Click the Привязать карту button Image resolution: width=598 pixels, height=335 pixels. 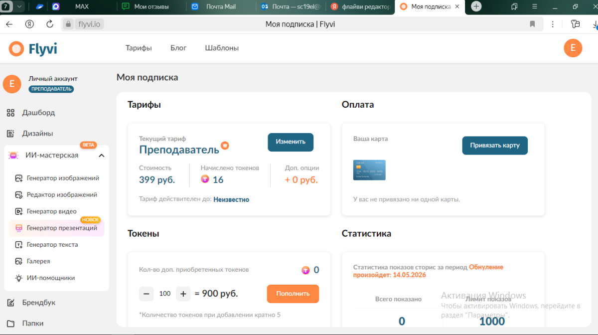(495, 146)
